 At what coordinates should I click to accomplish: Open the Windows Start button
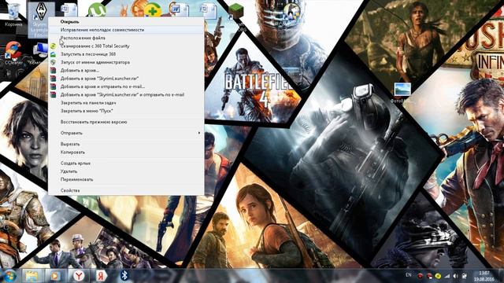click(9, 276)
